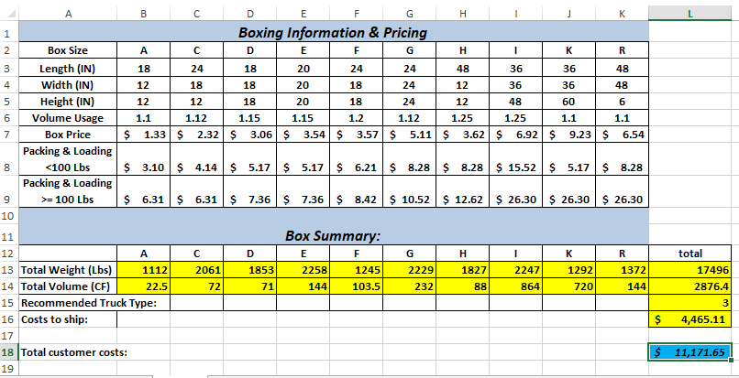Select total weight cell showing 17496
The width and height of the screenshot is (739, 378).
tap(690, 270)
